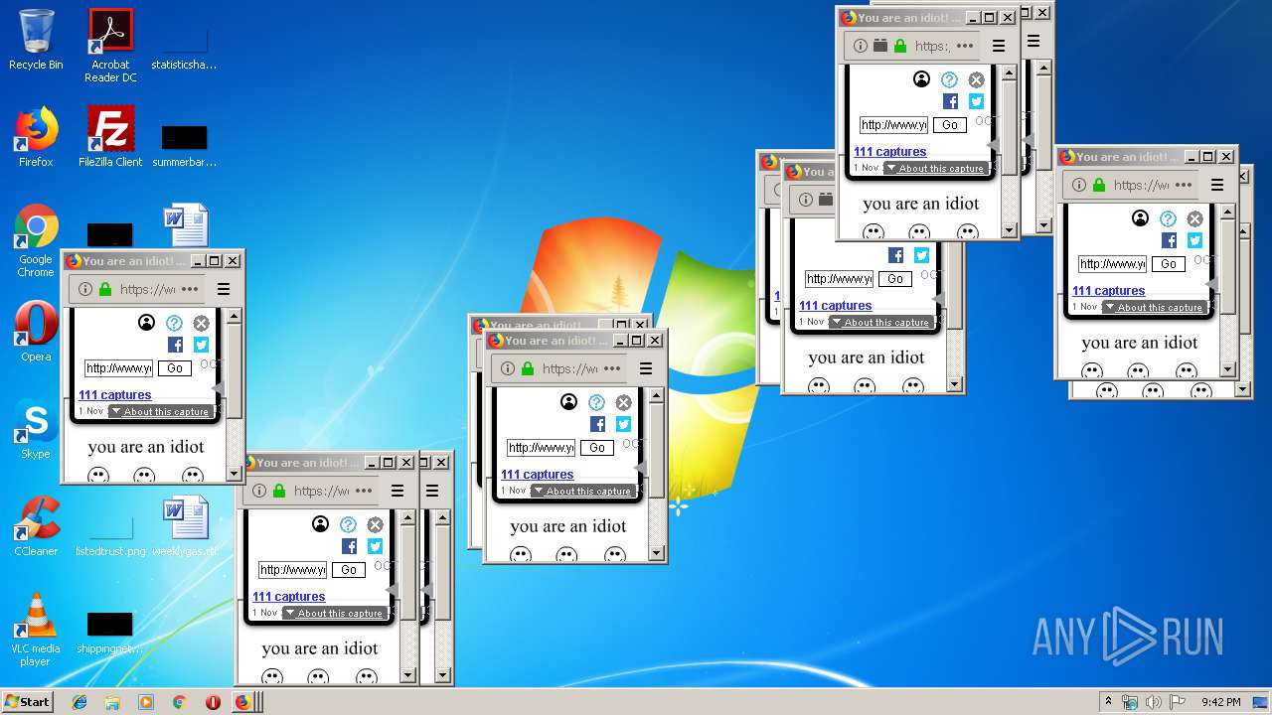Open the Google Chrome desktop shortcut
This screenshot has height=715, width=1272.
pyautogui.click(x=36, y=241)
